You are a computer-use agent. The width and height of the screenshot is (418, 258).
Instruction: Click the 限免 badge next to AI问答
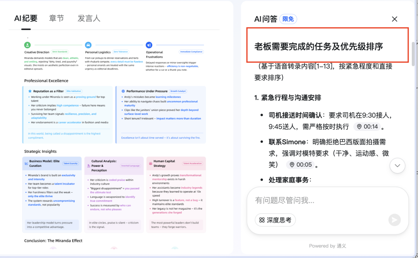[x=288, y=19]
